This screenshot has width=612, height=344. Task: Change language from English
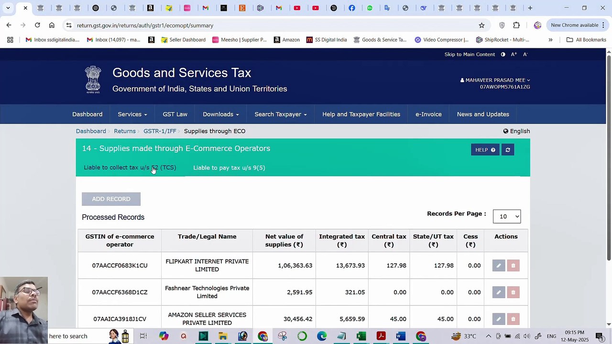click(x=516, y=131)
